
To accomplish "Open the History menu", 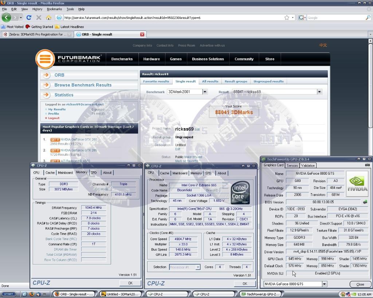I will click(37, 9).
